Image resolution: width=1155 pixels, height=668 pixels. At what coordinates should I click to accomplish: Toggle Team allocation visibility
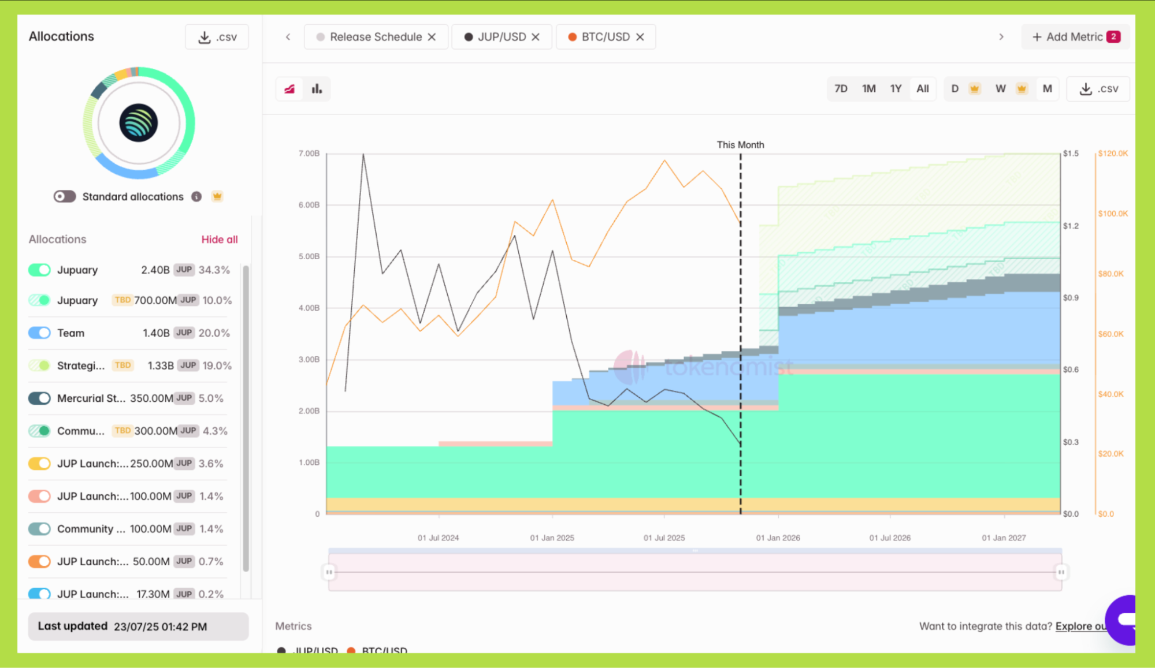pos(40,333)
